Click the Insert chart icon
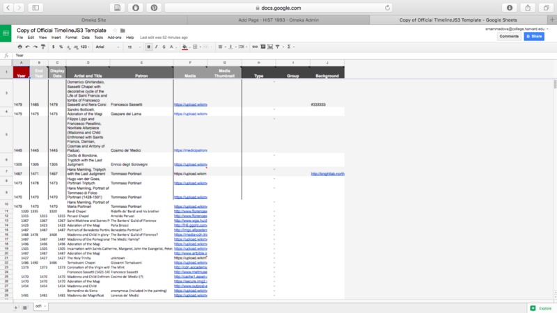This screenshot has height=313, width=557. tap(270, 47)
